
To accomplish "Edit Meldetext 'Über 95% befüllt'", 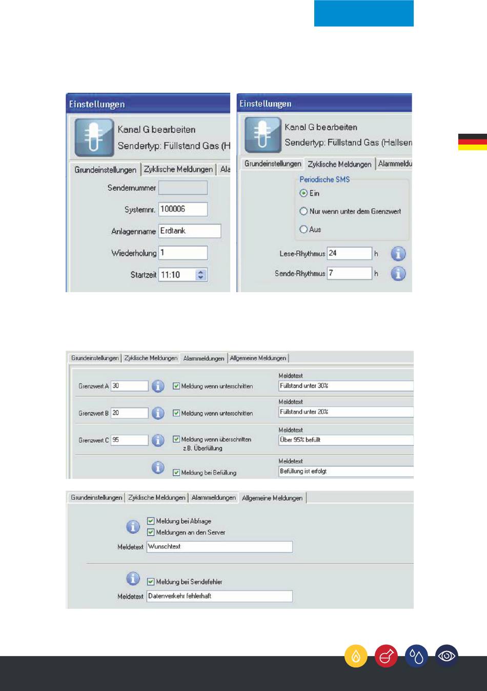I will (x=346, y=440).
